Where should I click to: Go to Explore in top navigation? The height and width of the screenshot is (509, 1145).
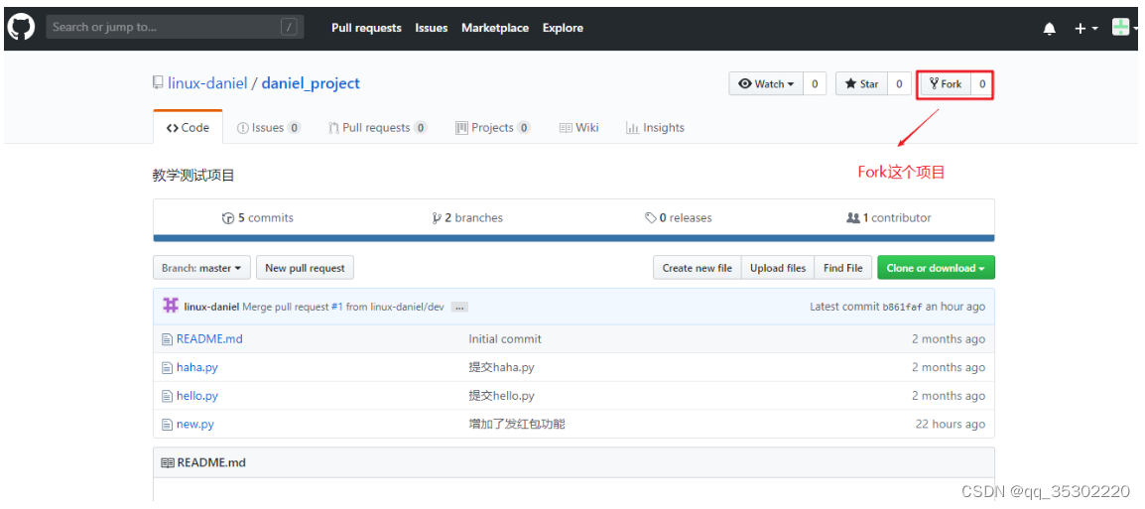pos(563,28)
